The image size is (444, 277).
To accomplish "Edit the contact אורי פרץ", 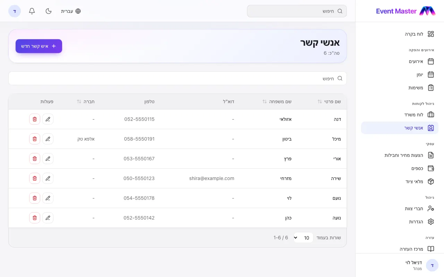I will [48, 159].
